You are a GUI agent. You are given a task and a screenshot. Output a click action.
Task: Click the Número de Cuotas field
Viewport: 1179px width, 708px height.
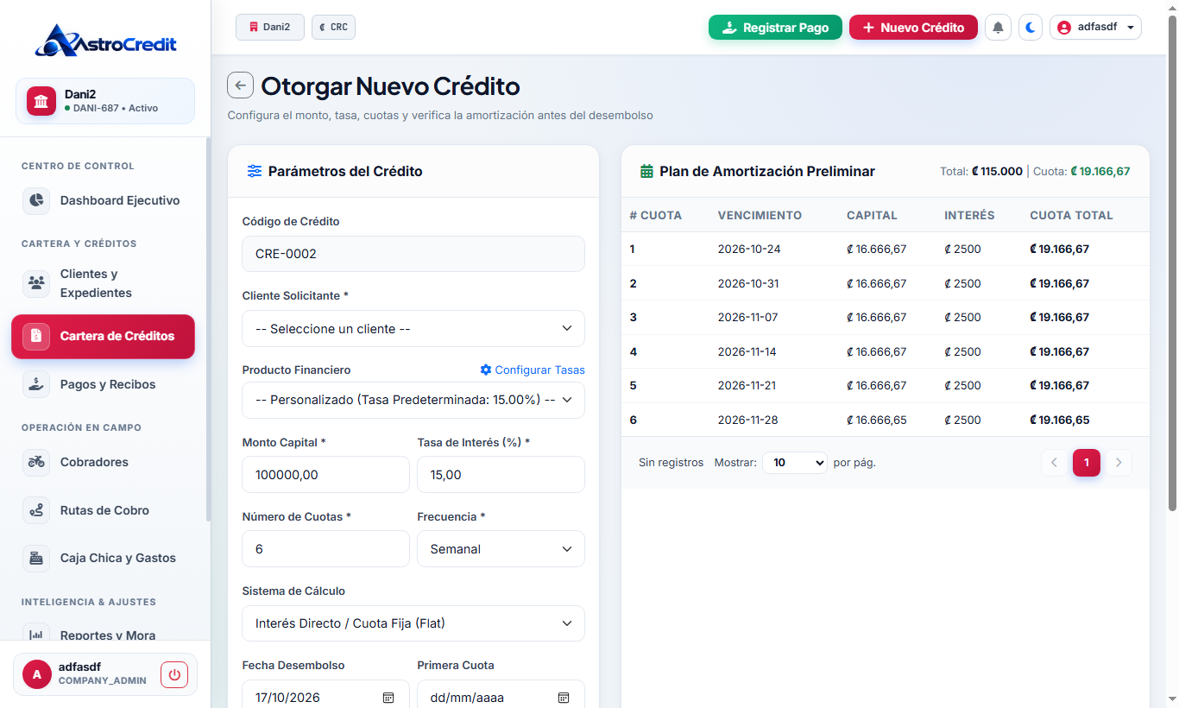325,549
